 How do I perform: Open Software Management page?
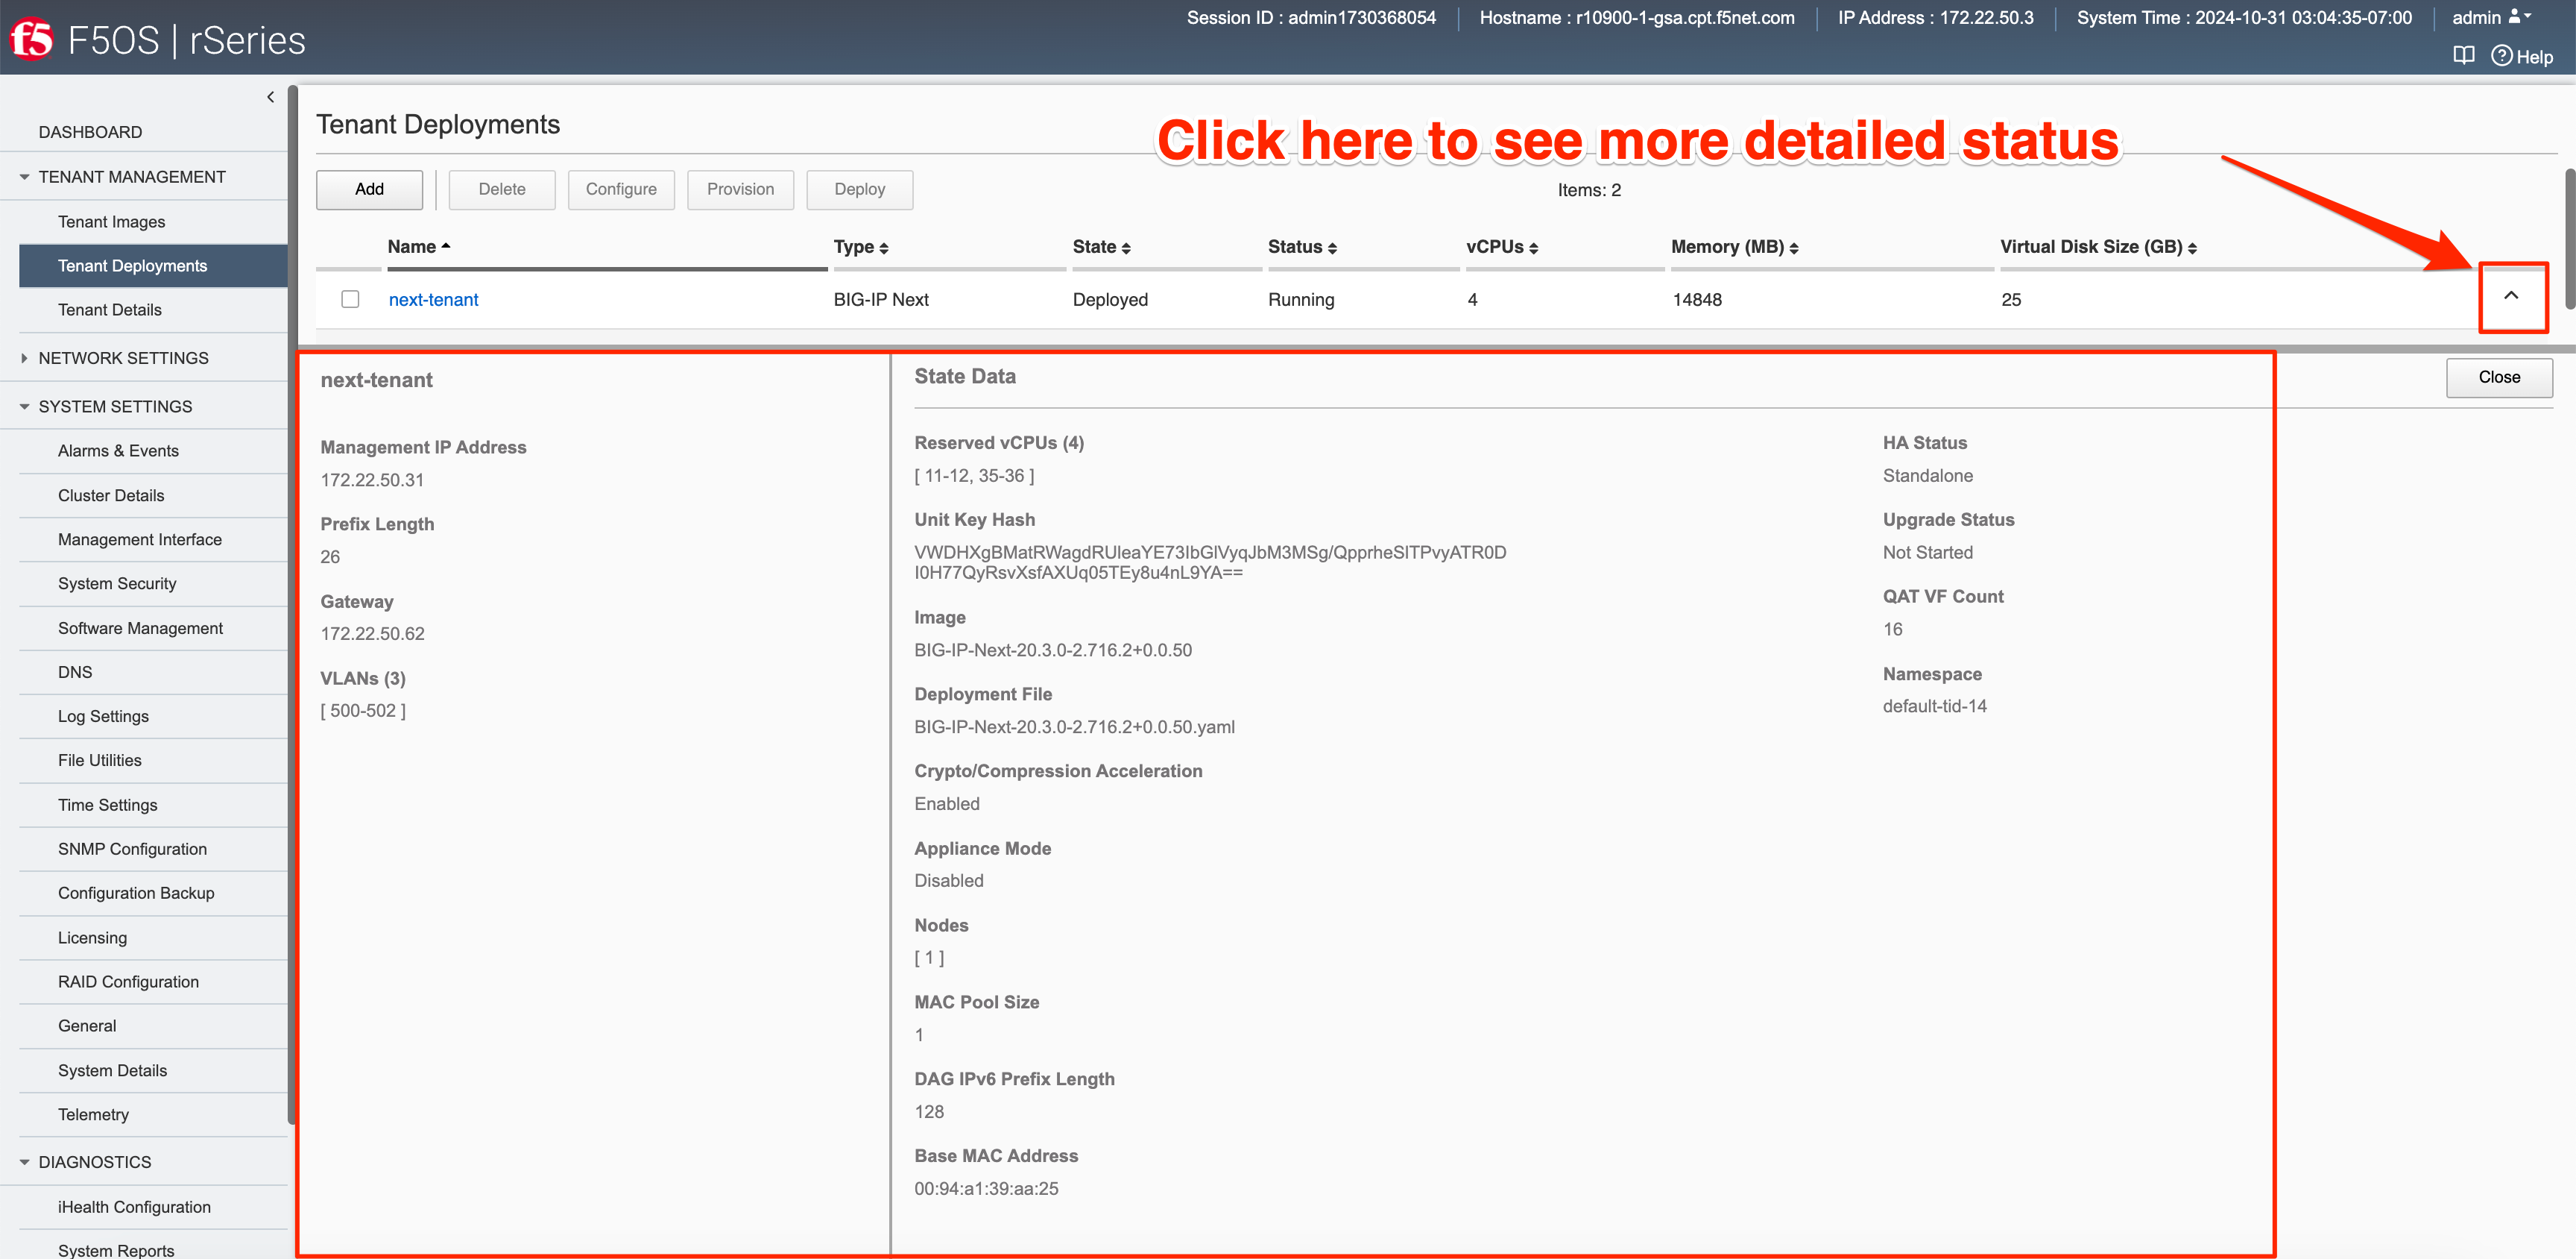[140, 629]
